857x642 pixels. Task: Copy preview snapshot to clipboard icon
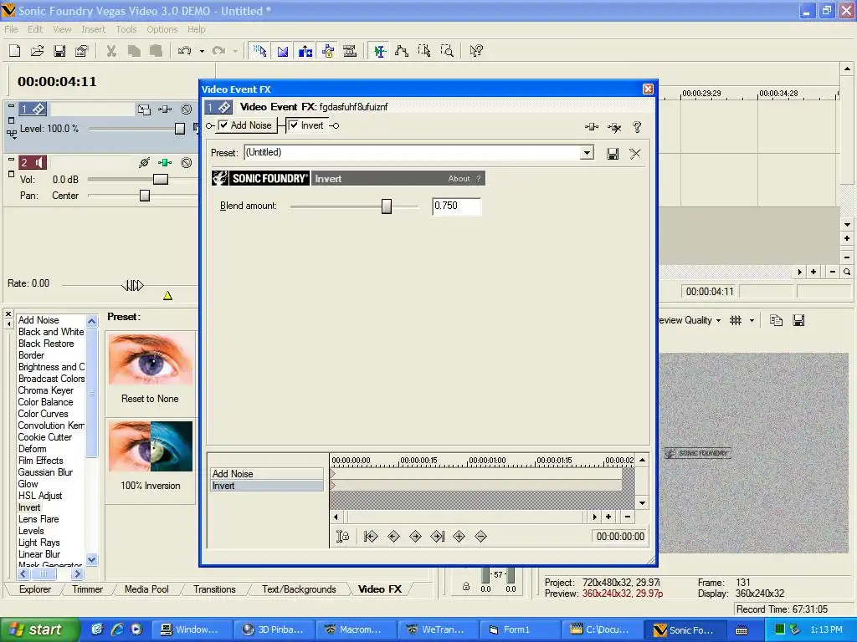(x=776, y=320)
